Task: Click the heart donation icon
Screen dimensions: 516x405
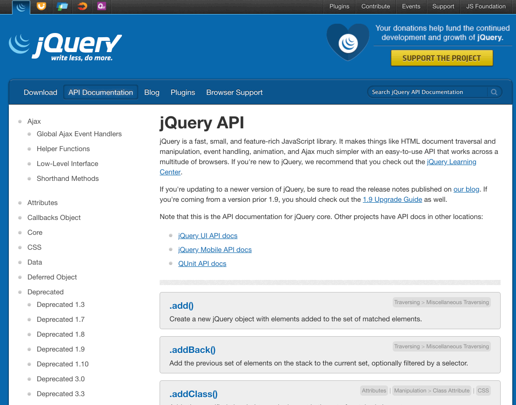Action: point(348,42)
